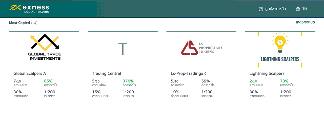The height and width of the screenshot is (115, 324).
Task: Click the help center question mark icon
Action: [261, 9]
